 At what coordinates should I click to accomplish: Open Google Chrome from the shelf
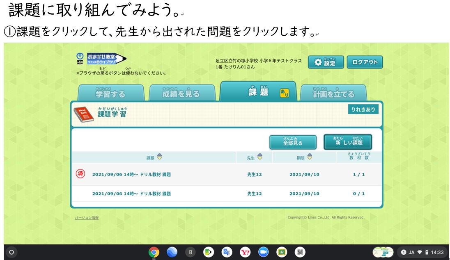154,253
